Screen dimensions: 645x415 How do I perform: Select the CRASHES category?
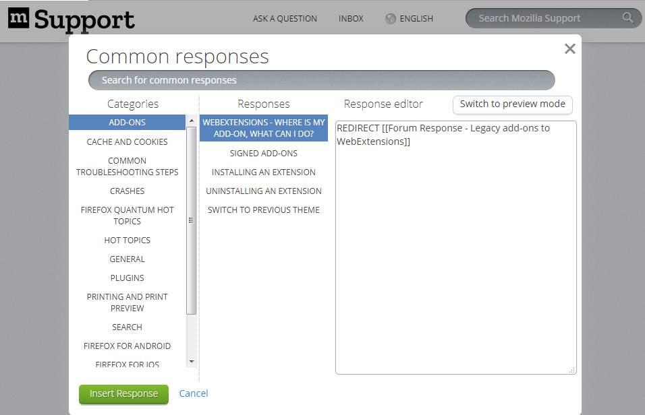(127, 191)
